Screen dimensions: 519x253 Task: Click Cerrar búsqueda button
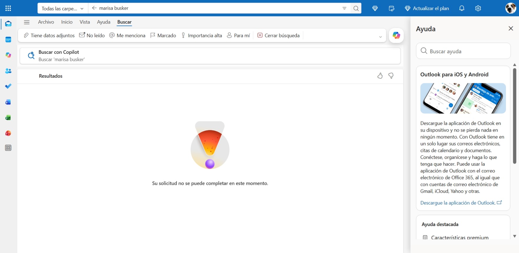coord(278,36)
